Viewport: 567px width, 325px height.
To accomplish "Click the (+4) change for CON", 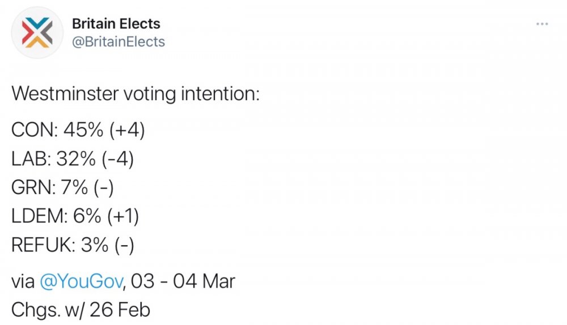I will tap(128, 131).
